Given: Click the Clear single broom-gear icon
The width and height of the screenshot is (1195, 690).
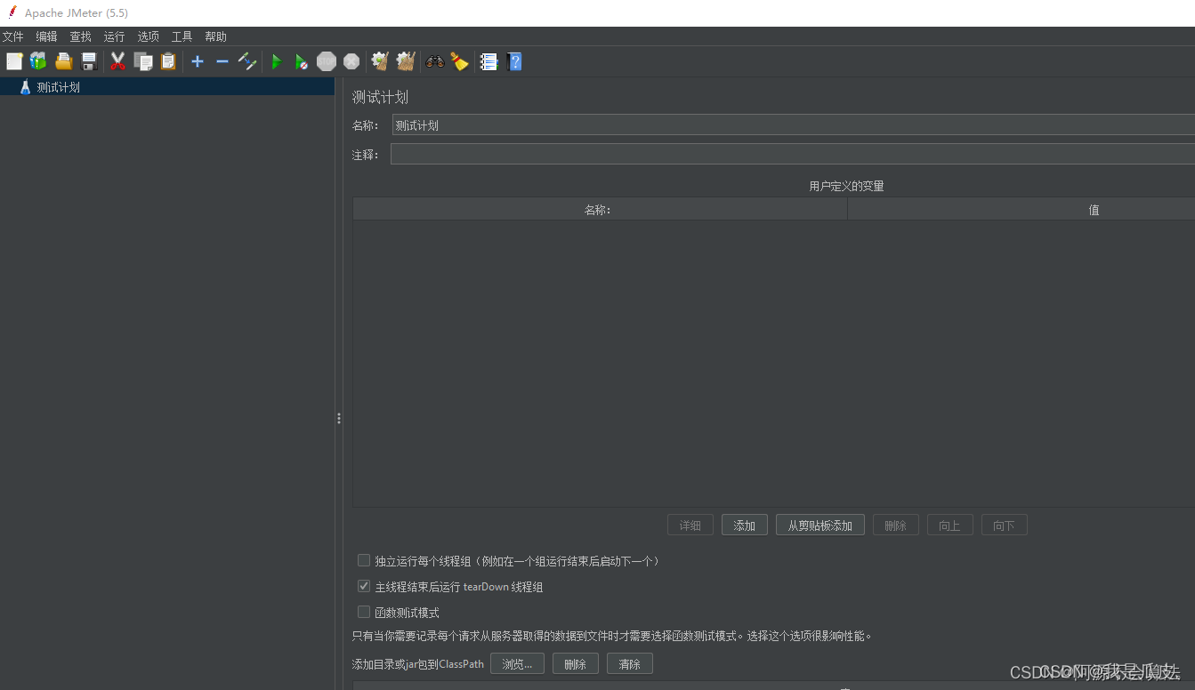Looking at the screenshot, I should pyautogui.click(x=380, y=61).
